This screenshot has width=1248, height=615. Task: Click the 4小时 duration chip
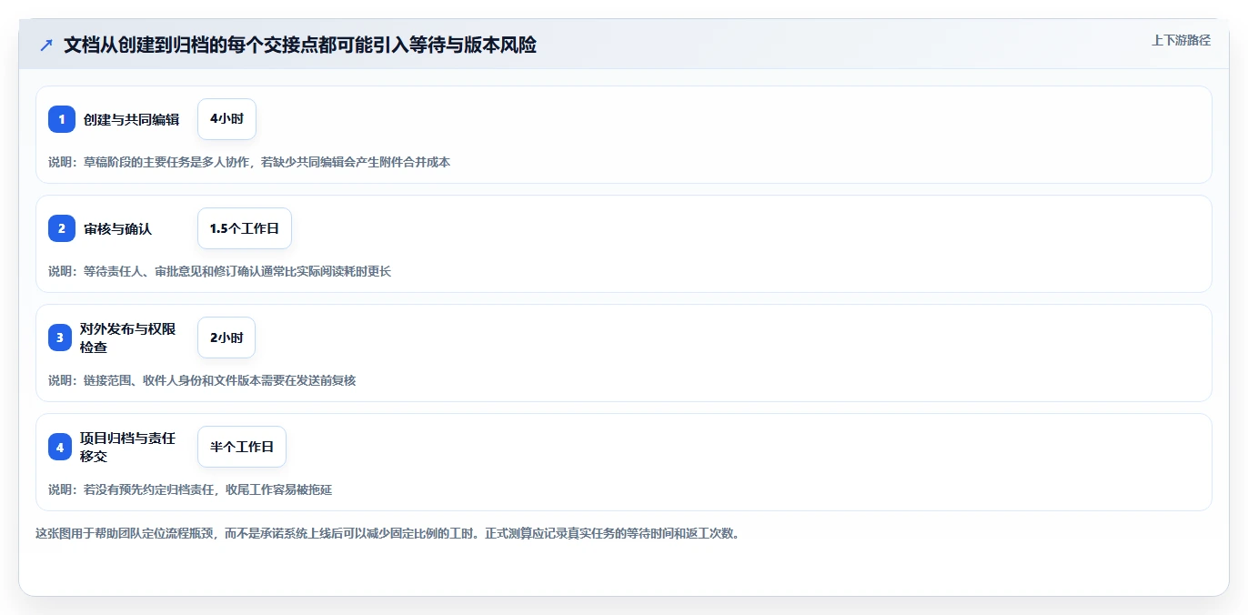point(226,119)
